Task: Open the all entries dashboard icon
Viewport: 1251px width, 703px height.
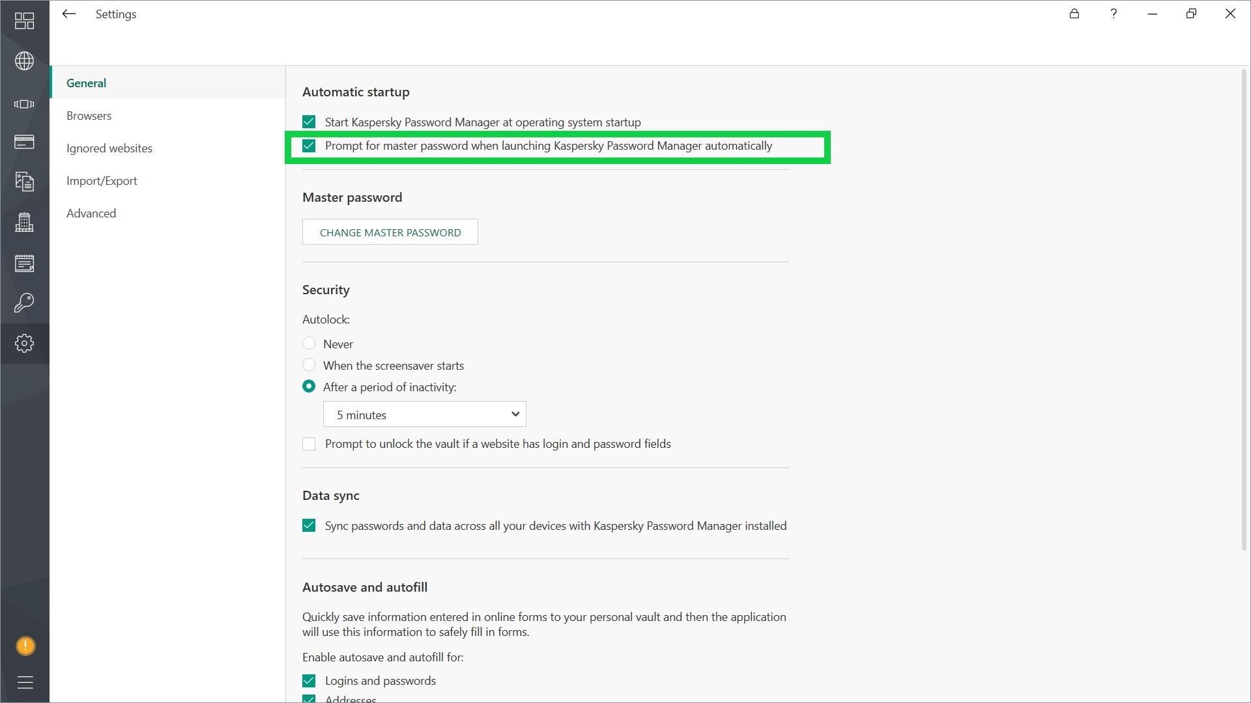Action: pyautogui.click(x=24, y=21)
